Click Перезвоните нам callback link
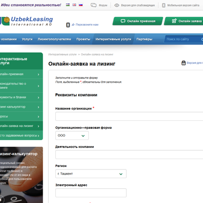203x203 pixels. (x=87, y=25)
